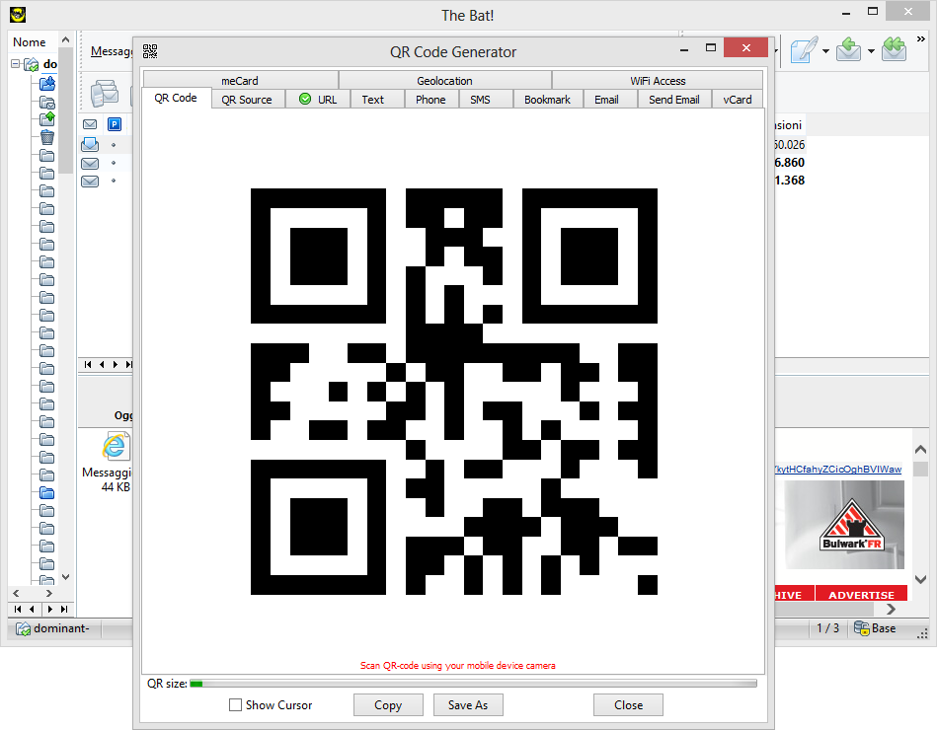This screenshot has width=937, height=730.
Task: Click the red ADVERTISE banner button
Action: click(861, 595)
